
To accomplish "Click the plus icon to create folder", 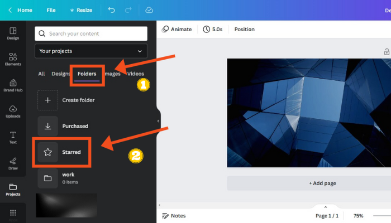I will [47, 100].
